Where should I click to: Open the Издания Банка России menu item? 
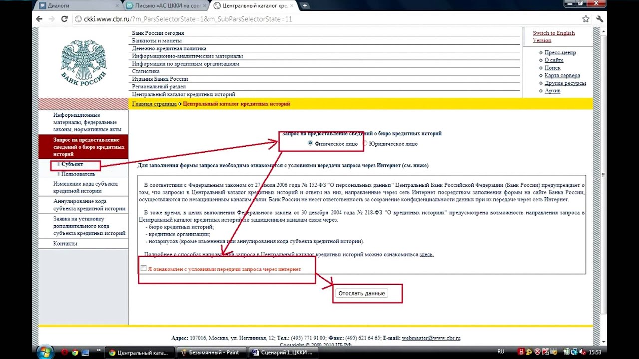click(160, 79)
